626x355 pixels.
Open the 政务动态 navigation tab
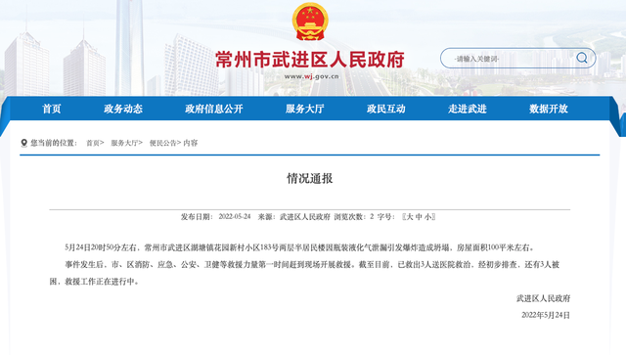[123, 109]
